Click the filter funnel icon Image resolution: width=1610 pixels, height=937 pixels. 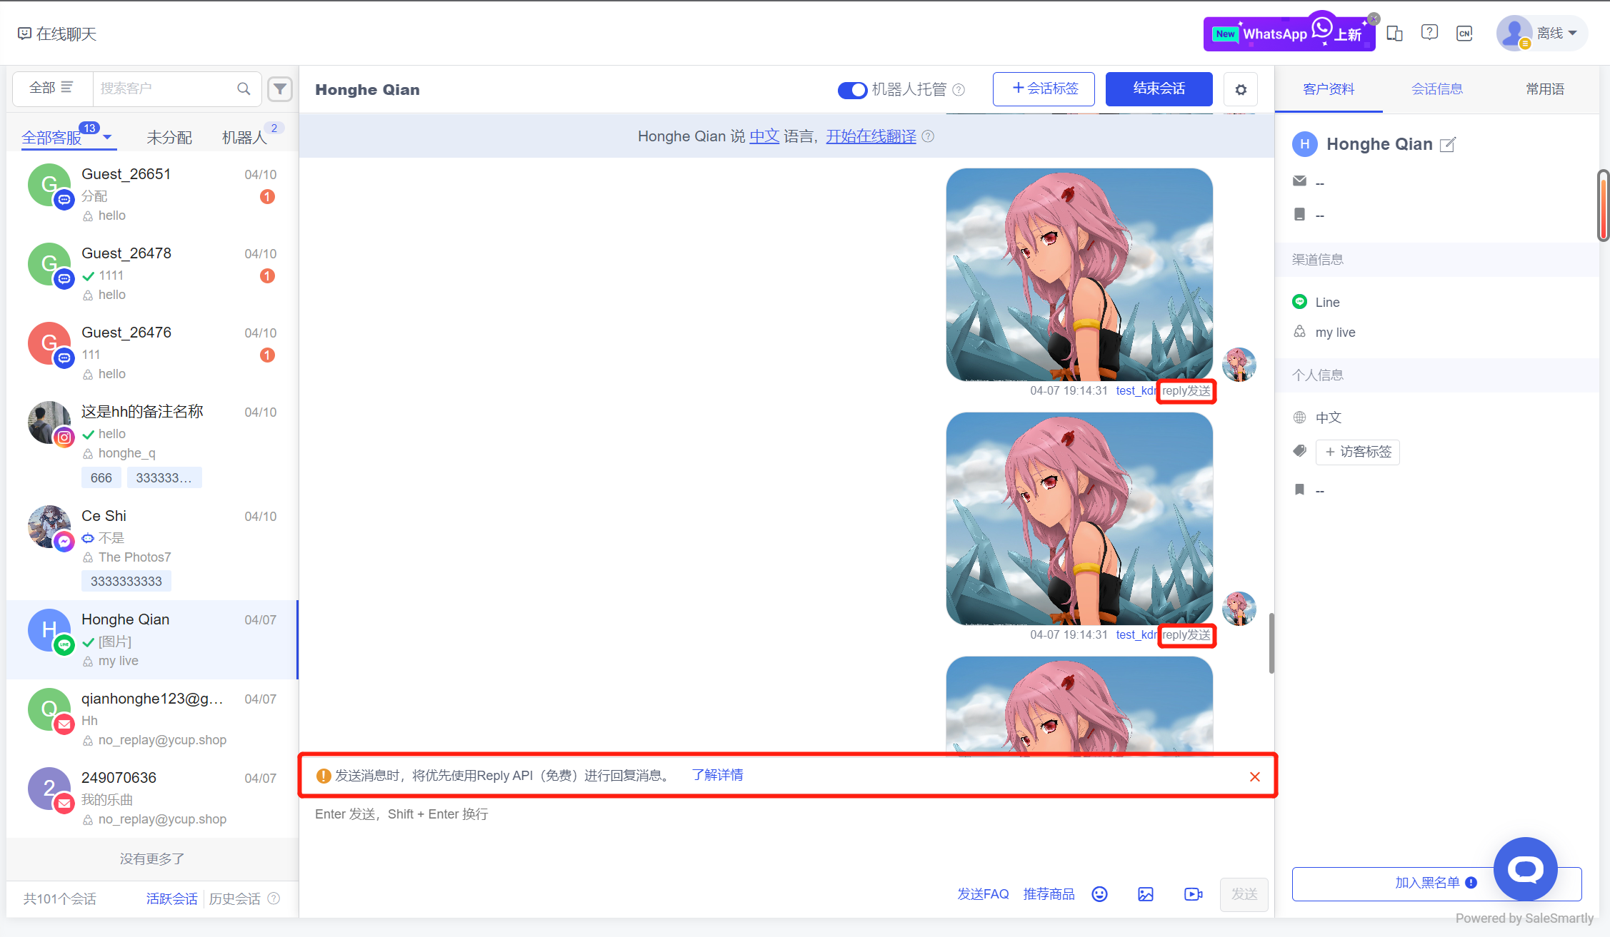280,89
